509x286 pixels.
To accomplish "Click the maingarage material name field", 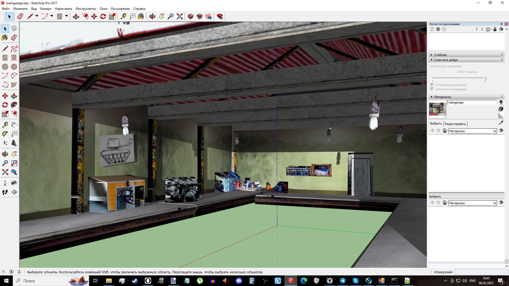I will pyautogui.click(x=472, y=102).
